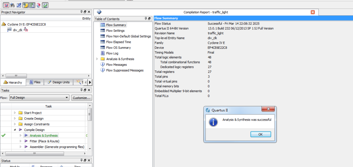353x167 pixels.
Task: Show previous Project Navigator tabs with left arrow
Action: (86, 82)
